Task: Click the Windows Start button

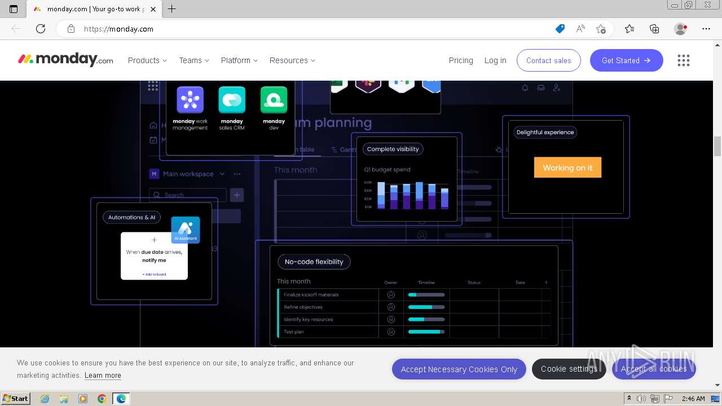Action: click(x=15, y=399)
